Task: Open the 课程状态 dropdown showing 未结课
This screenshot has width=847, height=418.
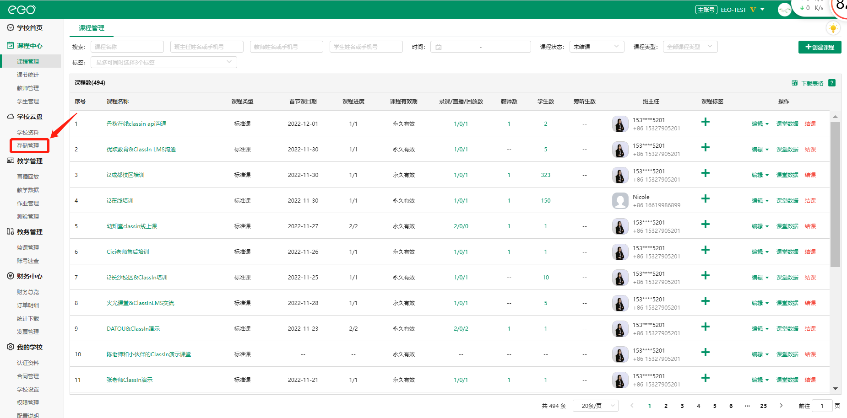Action: tap(597, 47)
